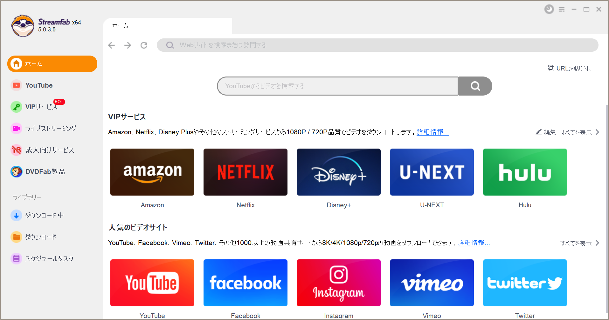609x320 pixels.
Task: Click the U-NEXT caption text
Action: 432,205
